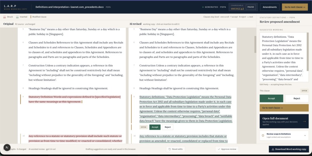Click 'Clauses and Schedules' clause in AI revised
Screen dimensions: 312x156
[x=187, y=49]
